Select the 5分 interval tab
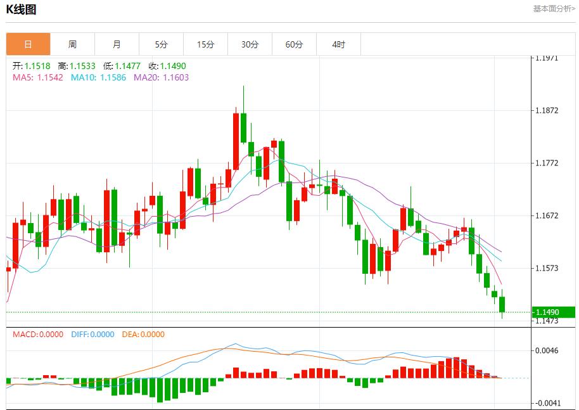Screen dimensions: 579x410 (x=161, y=44)
